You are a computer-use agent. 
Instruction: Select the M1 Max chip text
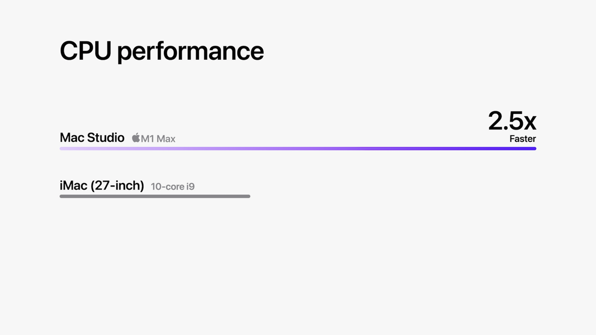click(158, 138)
